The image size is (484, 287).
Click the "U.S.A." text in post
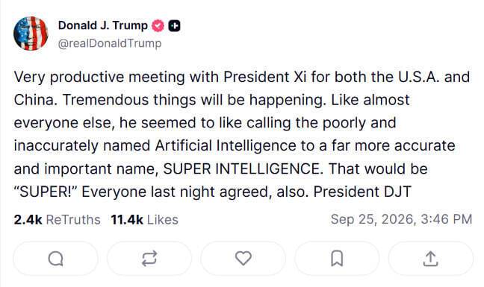click(x=419, y=77)
